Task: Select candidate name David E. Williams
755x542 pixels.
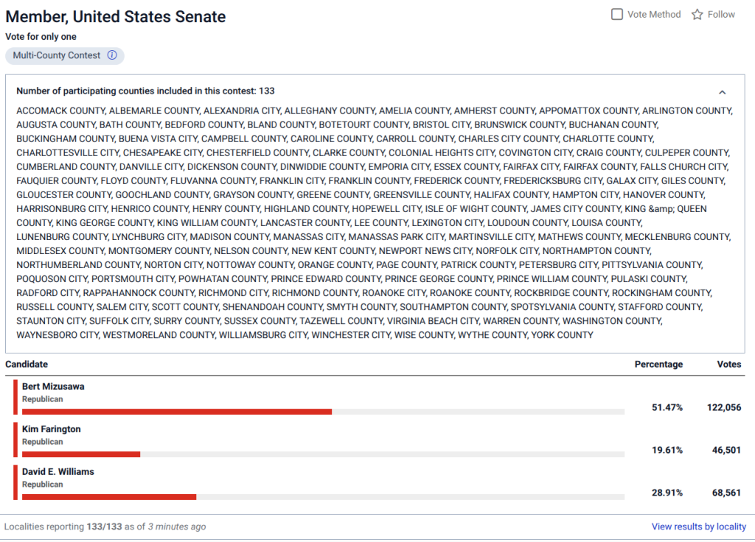Action: pos(58,472)
